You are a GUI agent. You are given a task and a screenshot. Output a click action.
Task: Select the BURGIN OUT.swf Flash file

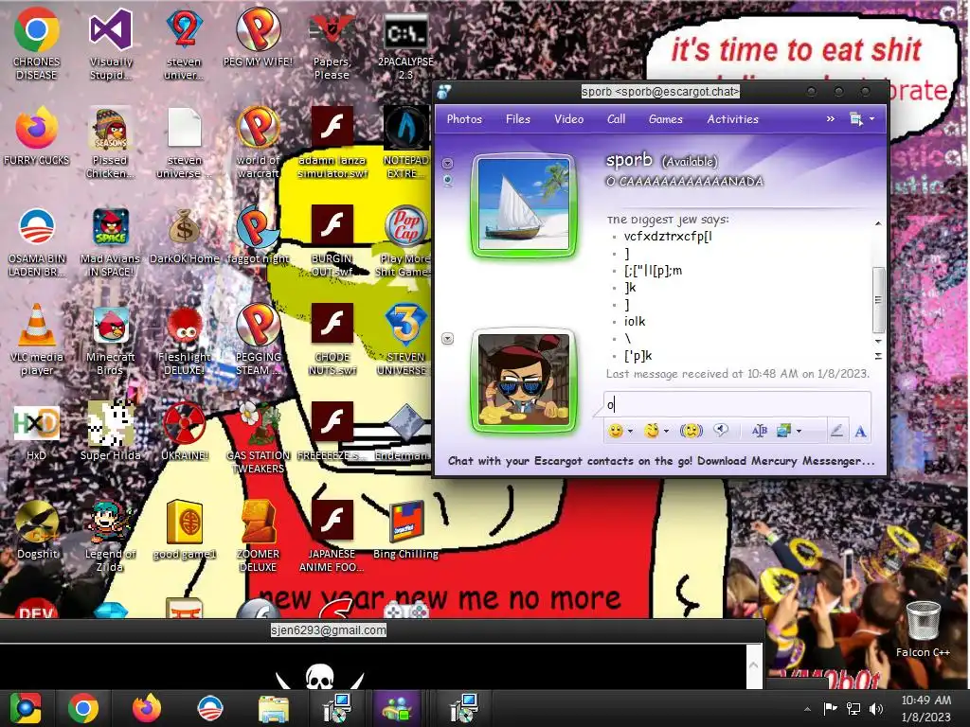pyautogui.click(x=332, y=241)
